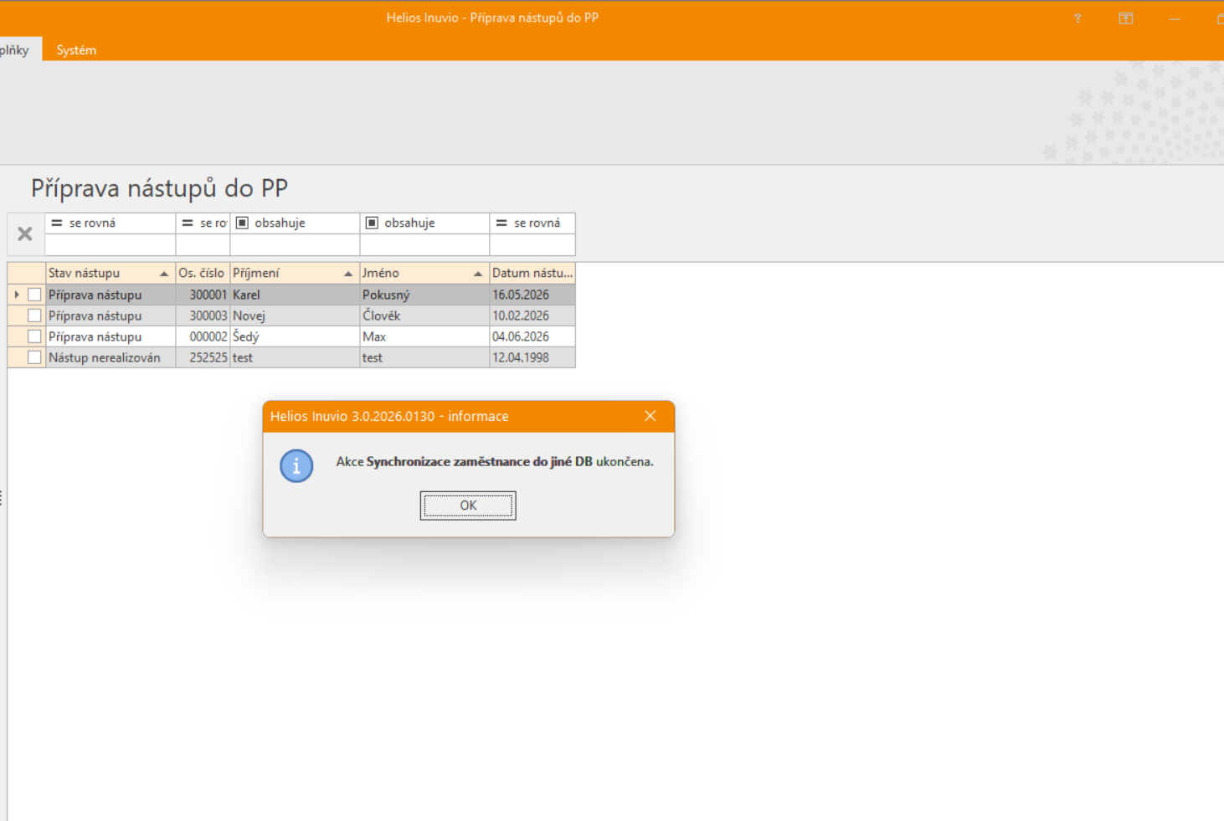Select the surname cell 'Šedý'
Image resolution: width=1224 pixels, height=821 pixels.
(295, 336)
